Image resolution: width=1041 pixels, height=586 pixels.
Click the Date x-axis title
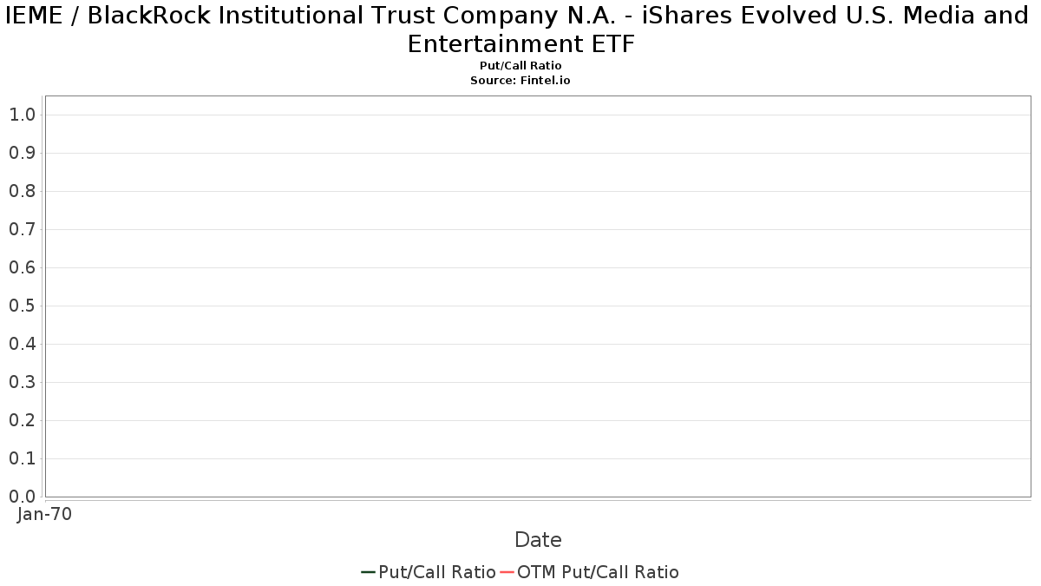coord(538,540)
